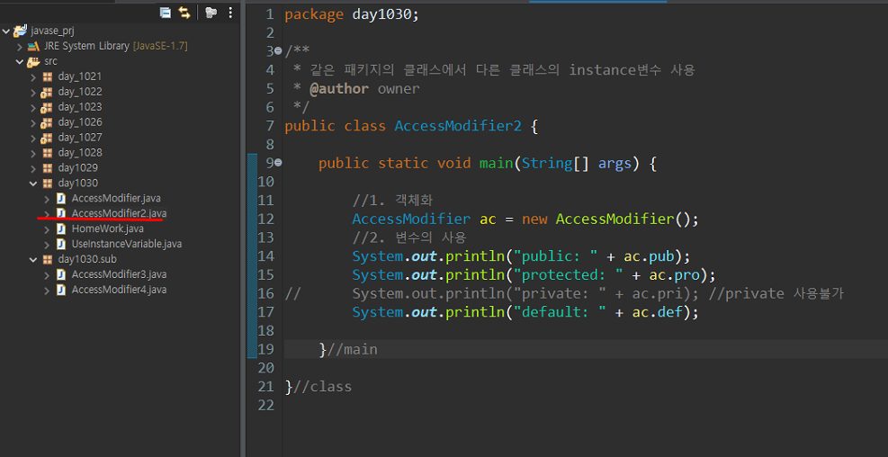Click 'String' type in main signature
The width and height of the screenshot is (888, 457).
[547, 164]
